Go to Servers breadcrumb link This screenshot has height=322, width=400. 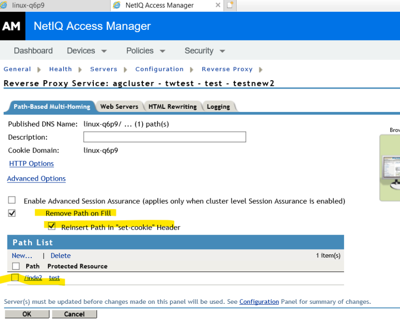(104, 69)
